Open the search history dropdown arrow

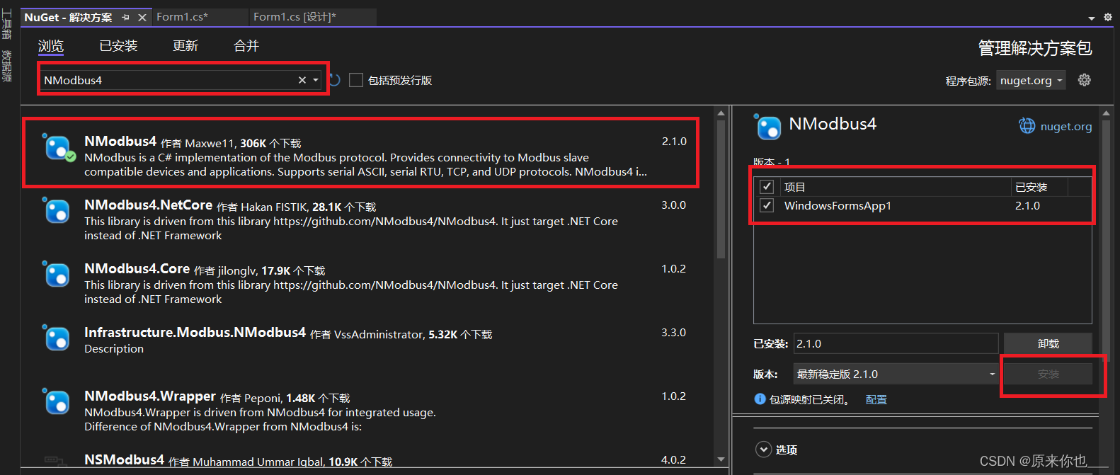(316, 80)
